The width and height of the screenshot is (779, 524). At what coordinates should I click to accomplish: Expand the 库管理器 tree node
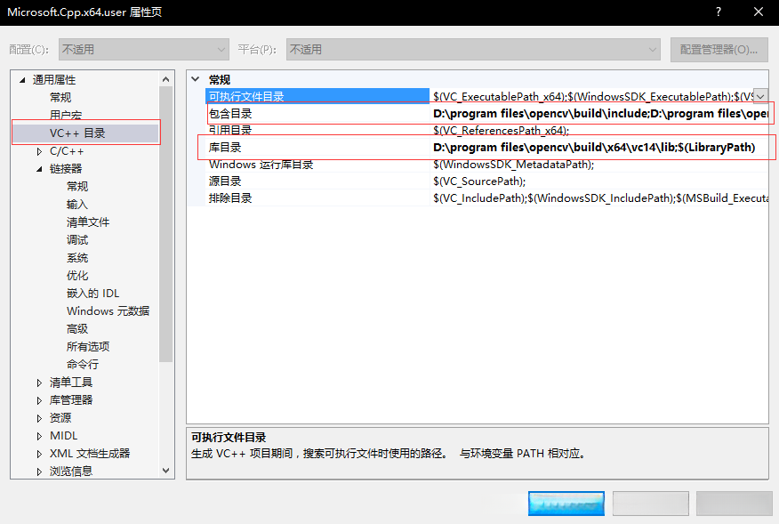(x=37, y=399)
